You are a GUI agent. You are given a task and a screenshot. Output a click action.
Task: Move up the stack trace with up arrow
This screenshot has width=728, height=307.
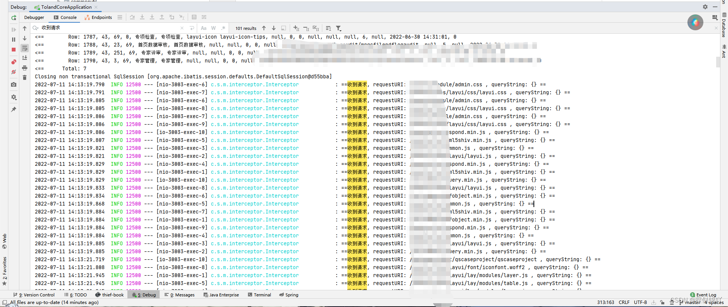coord(25,28)
